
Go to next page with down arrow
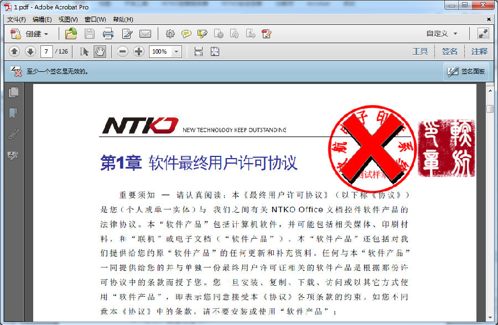(30, 51)
